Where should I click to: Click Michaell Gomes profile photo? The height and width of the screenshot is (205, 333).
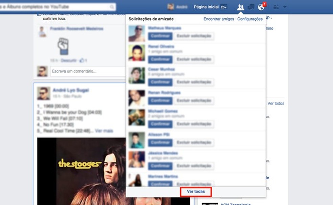(137, 118)
